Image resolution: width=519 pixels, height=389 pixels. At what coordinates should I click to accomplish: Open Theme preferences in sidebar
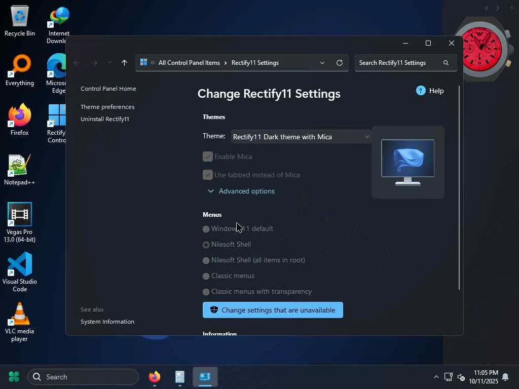pos(107,107)
